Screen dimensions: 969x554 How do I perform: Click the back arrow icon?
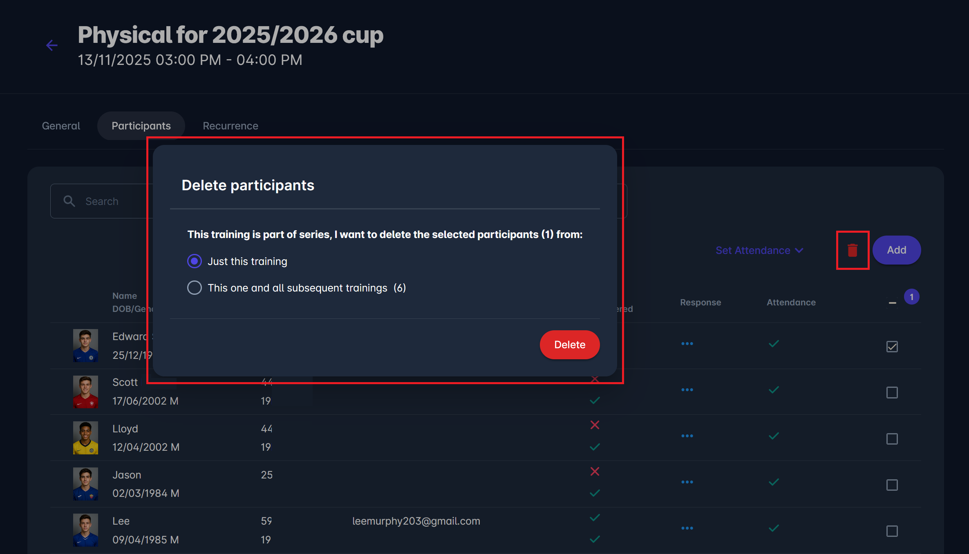coord(52,45)
